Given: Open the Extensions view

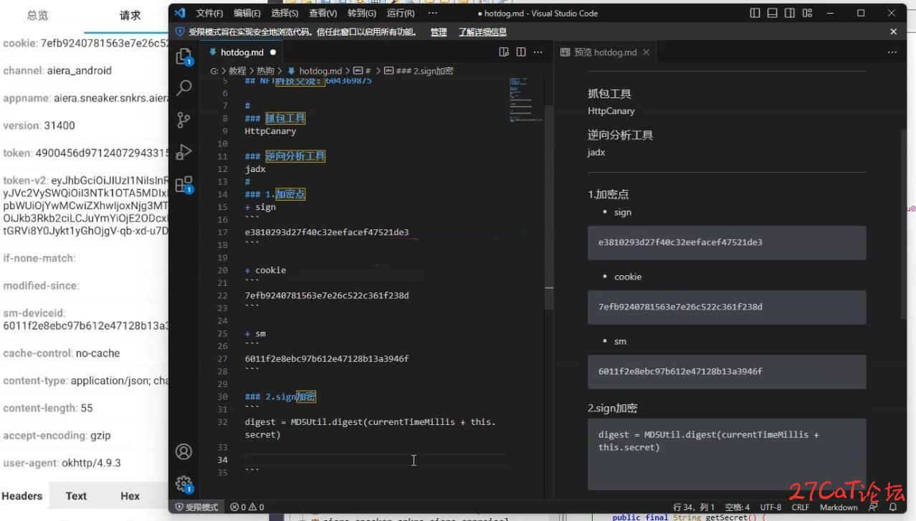Looking at the screenshot, I should (184, 184).
